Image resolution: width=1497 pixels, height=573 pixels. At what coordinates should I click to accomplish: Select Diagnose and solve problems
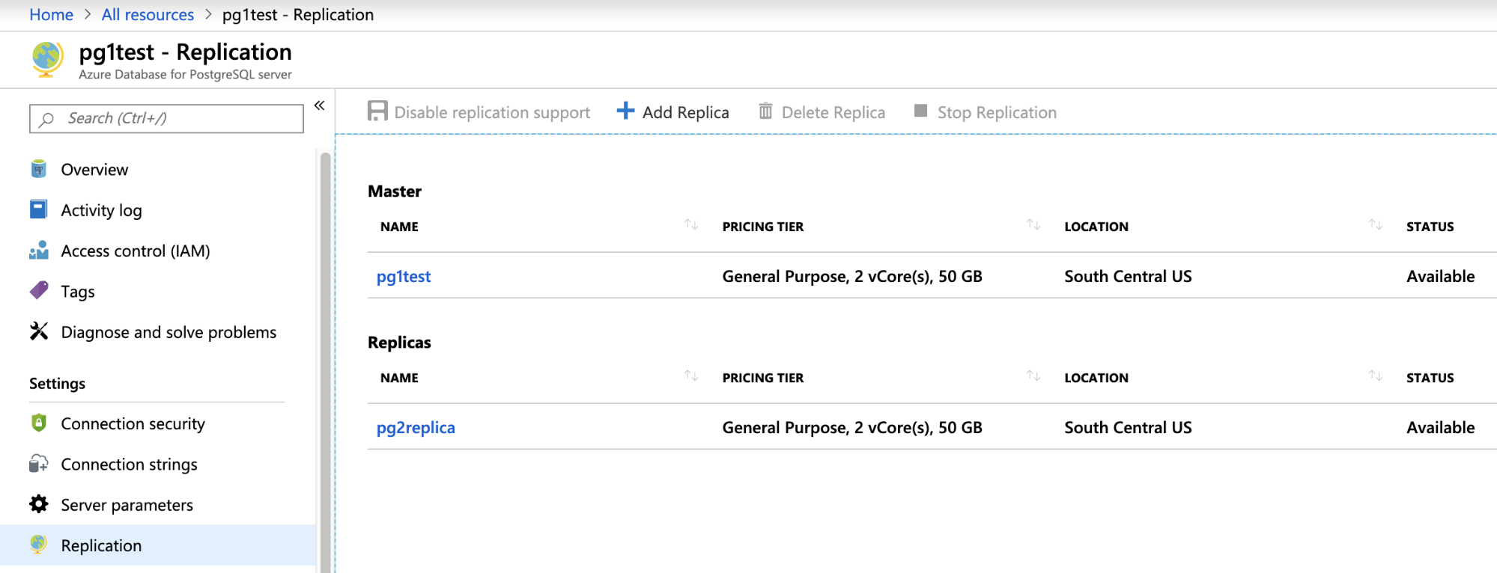[x=168, y=332]
